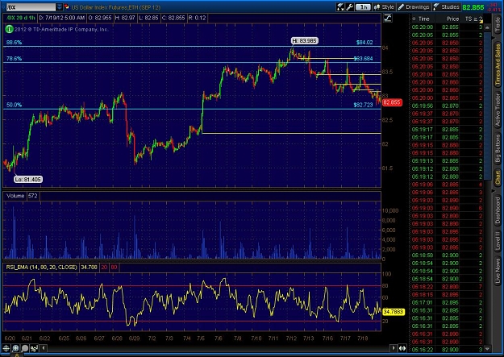Click the Lo: 81.405 low label
The width and height of the screenshot is (504, 357).
coord(28,179)
